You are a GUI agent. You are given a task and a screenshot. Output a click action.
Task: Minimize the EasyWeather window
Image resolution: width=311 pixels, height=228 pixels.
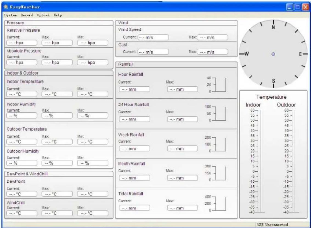pyautogui.click(x=289, y=7)
